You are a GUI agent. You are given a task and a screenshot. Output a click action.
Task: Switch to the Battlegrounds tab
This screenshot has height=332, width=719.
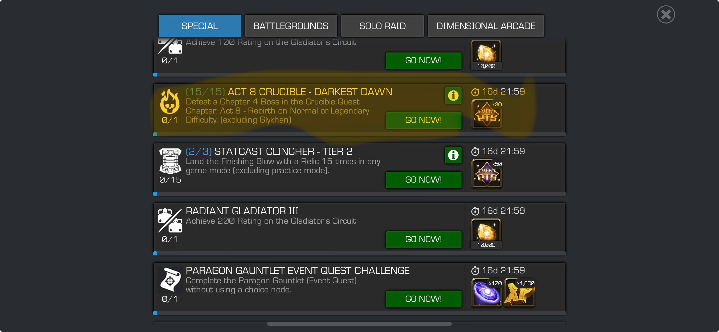tap(291, 26)
